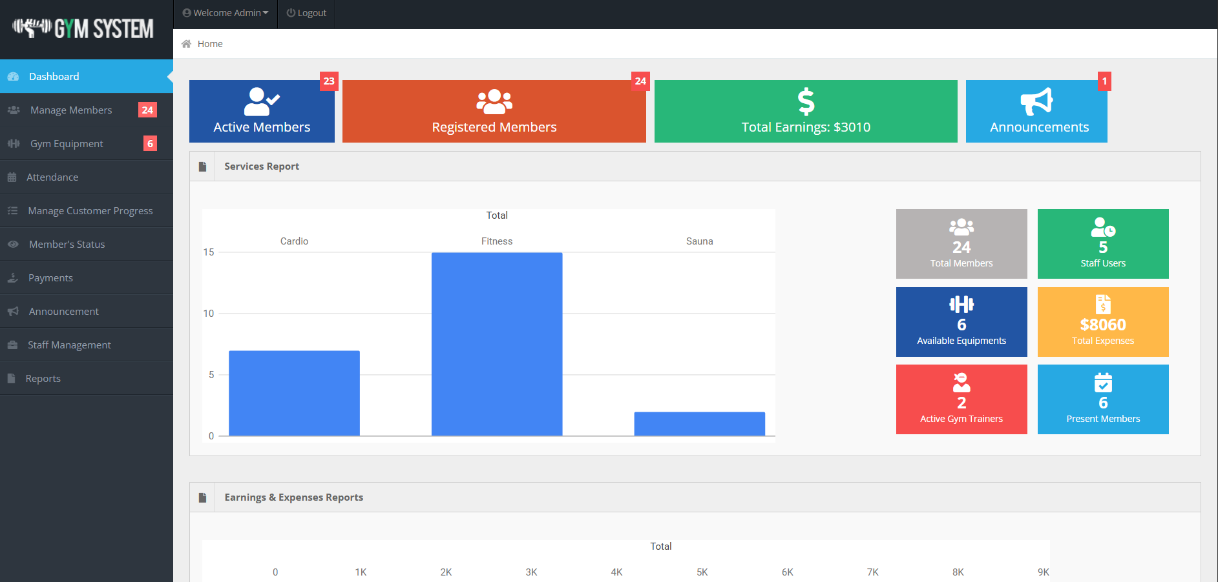This screenshot has height=582, width=1218.
Task: Click the group icon on Registered Members card
Action: [494, 101]
